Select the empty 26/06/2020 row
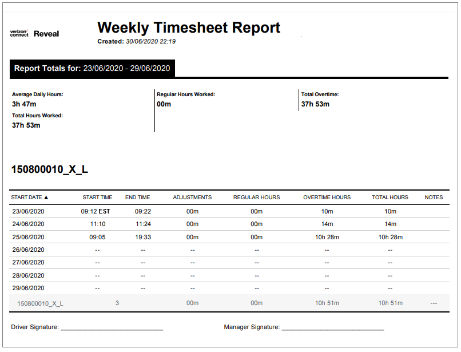Image resolution: width=461 pixels, height=352 pixels. [29, 250]
